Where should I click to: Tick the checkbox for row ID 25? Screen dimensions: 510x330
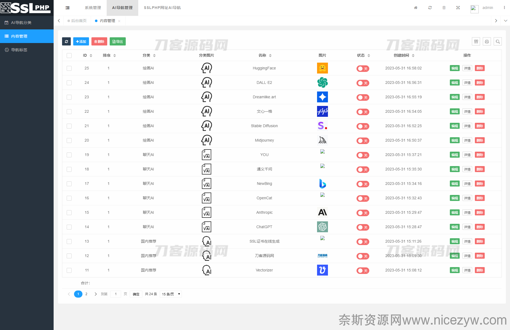point(69,68)
